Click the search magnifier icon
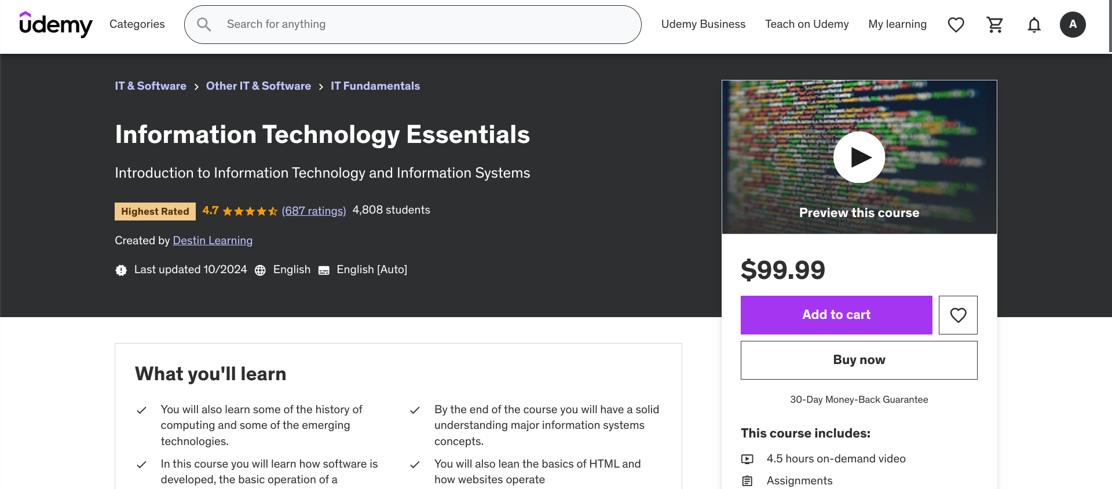 coord(203,24)
